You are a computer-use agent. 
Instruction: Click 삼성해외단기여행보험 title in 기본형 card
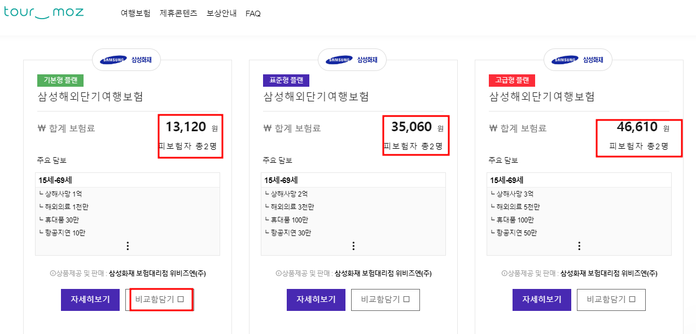point(90,96)
